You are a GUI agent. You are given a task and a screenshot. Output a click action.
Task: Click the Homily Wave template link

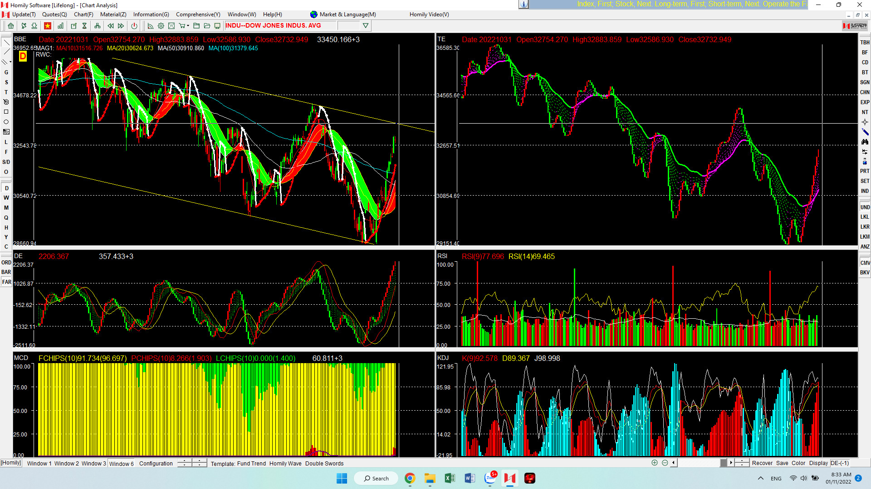tap(285, 463)
